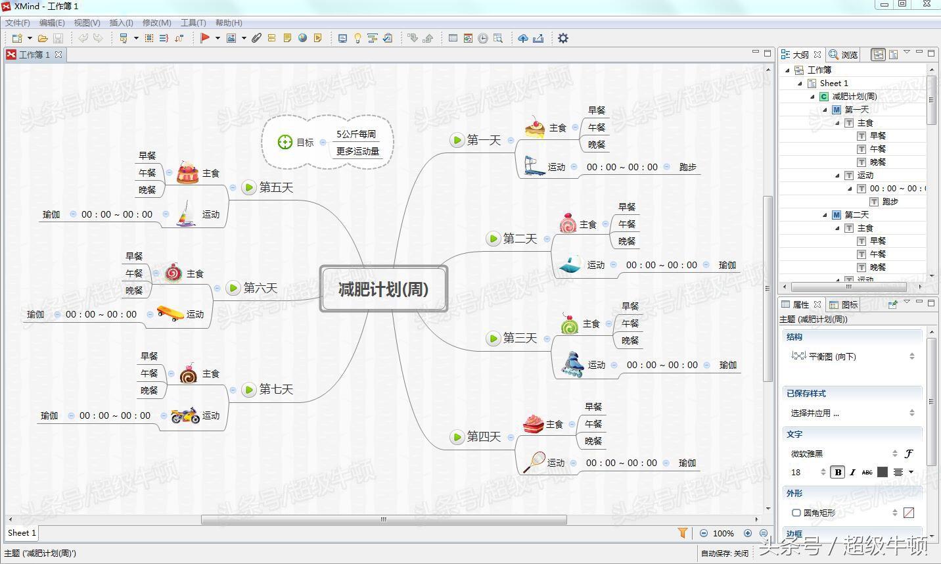
Task: Toggle show-as-workbook outline view button
Action: pyautogui.click(x=879, y=55)
